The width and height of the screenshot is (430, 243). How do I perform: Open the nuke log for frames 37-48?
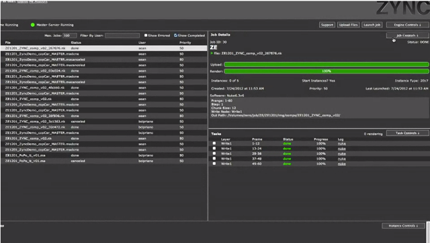342,159
